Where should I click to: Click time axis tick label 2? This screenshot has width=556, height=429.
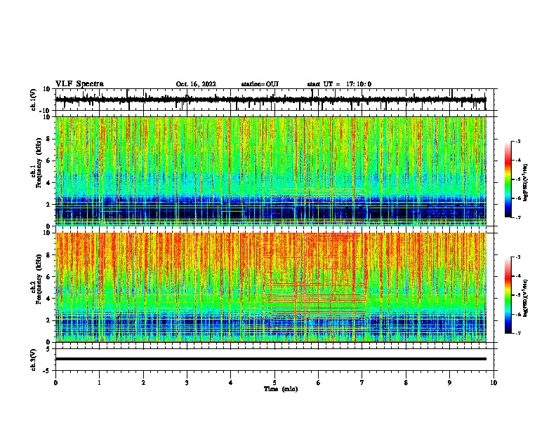[x=143, y=383]
